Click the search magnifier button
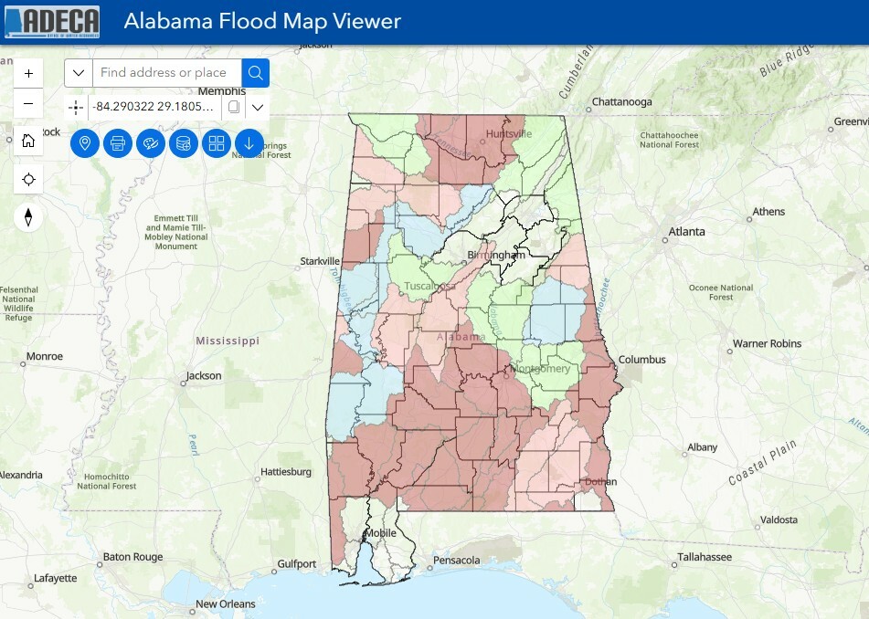 tap(256, 72)
